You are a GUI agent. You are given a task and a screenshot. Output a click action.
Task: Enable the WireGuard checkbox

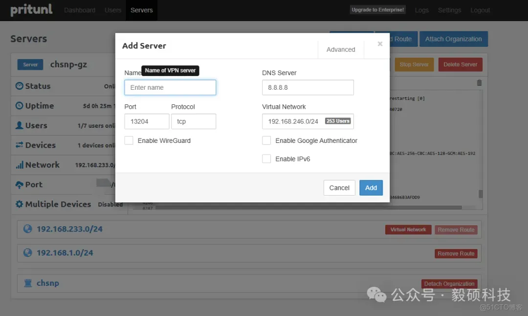coord(129,140)
